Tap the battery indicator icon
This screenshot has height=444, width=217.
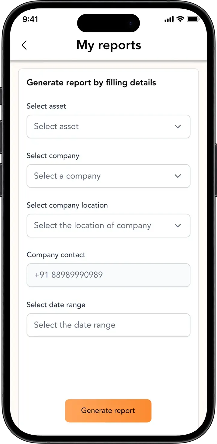(193, 19)
